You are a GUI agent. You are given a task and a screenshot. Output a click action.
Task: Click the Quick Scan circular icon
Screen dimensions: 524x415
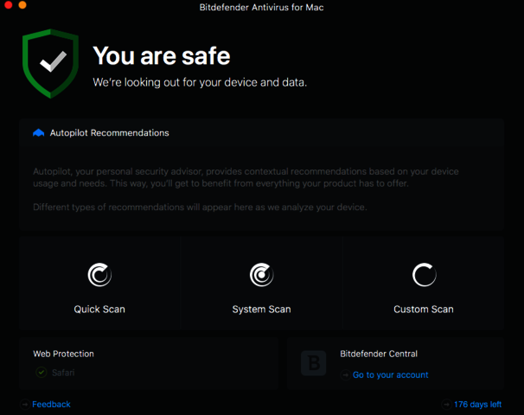coord(99,275)
